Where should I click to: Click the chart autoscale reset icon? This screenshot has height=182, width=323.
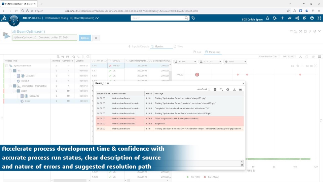315,66
